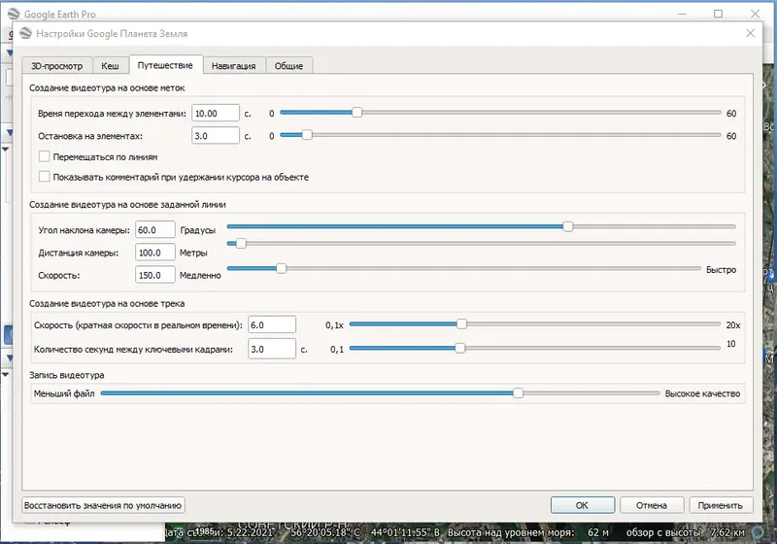Open the Кеш tab
Screen dimensions: 777x544
110,65
